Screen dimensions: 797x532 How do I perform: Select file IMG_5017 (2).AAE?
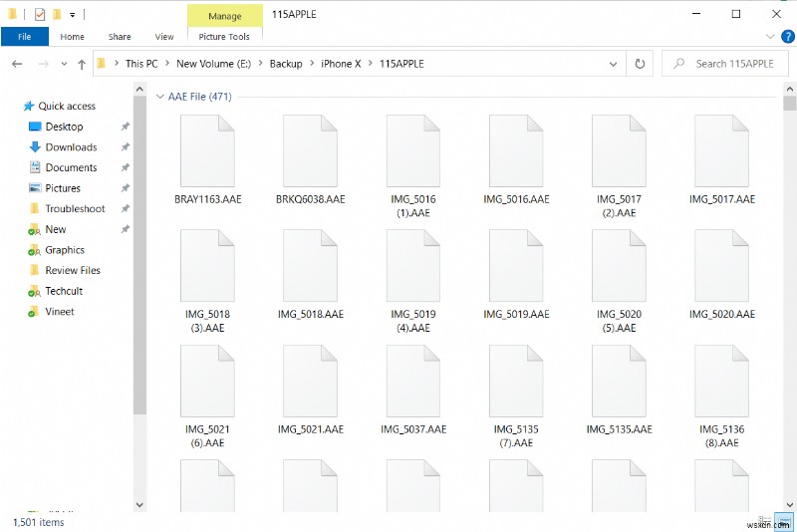[619, 166]
